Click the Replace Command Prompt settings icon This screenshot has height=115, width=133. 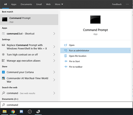click(3, 45)
